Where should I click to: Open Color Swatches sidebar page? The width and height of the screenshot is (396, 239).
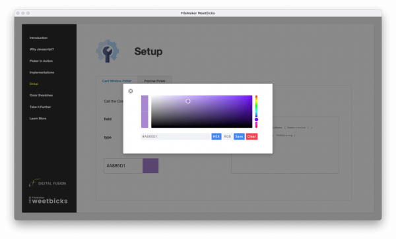[x=41, y=95]
